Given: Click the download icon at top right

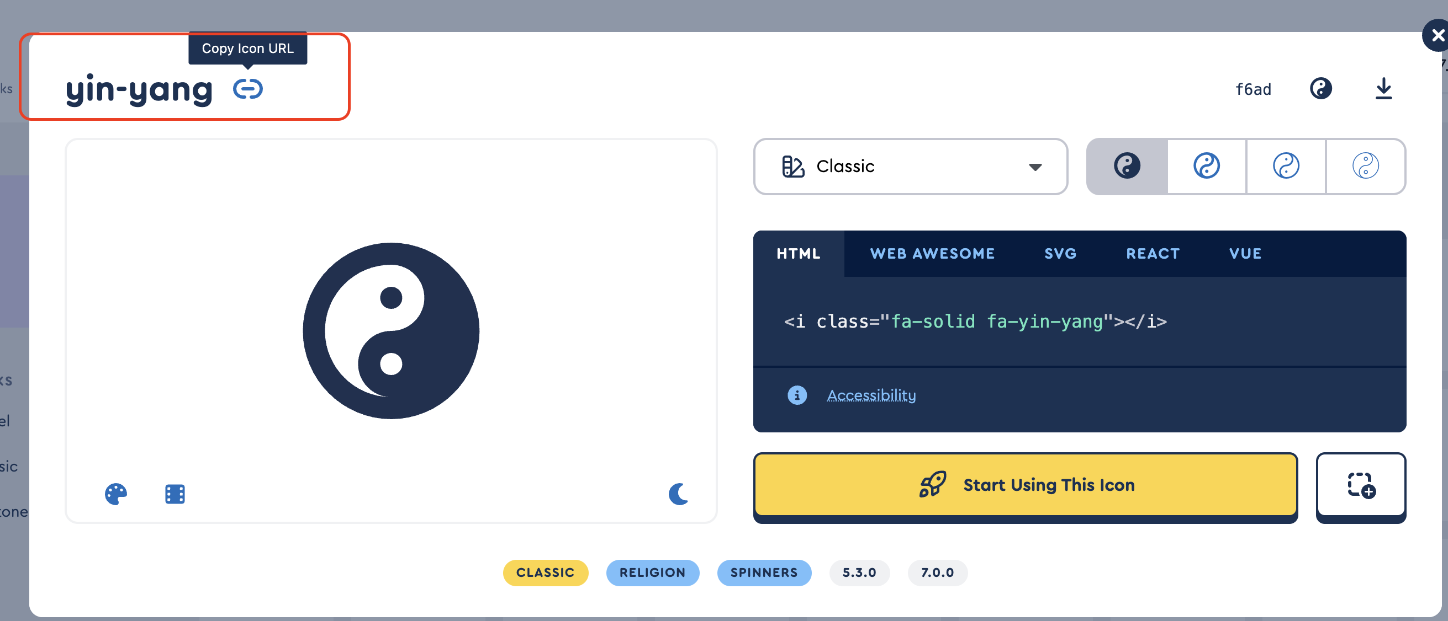Looking at the screenshot, I should point(1383,89).
